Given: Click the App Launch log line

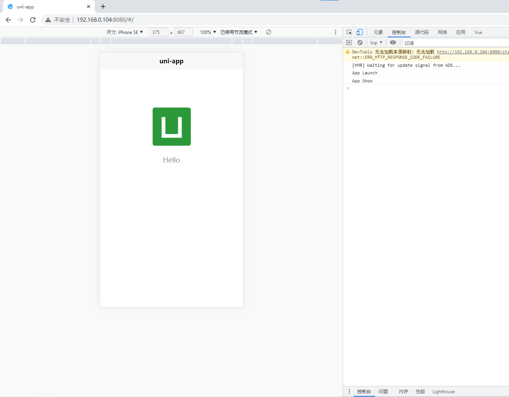Looking at the screenshot, I should point(365,73).
